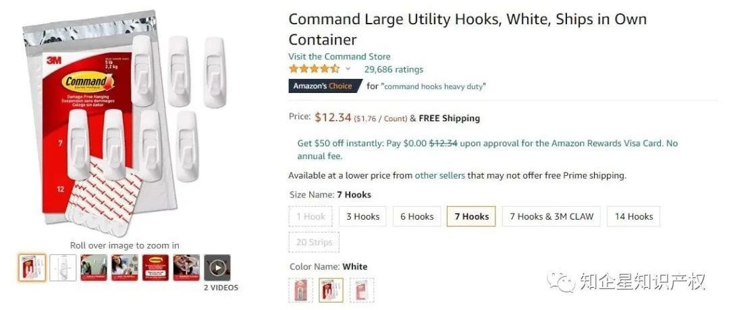Open the first product image thumbnail

(32, 268)
